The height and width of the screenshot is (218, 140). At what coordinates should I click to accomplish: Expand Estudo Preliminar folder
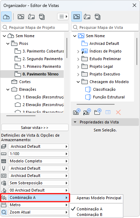click(78, 59)
